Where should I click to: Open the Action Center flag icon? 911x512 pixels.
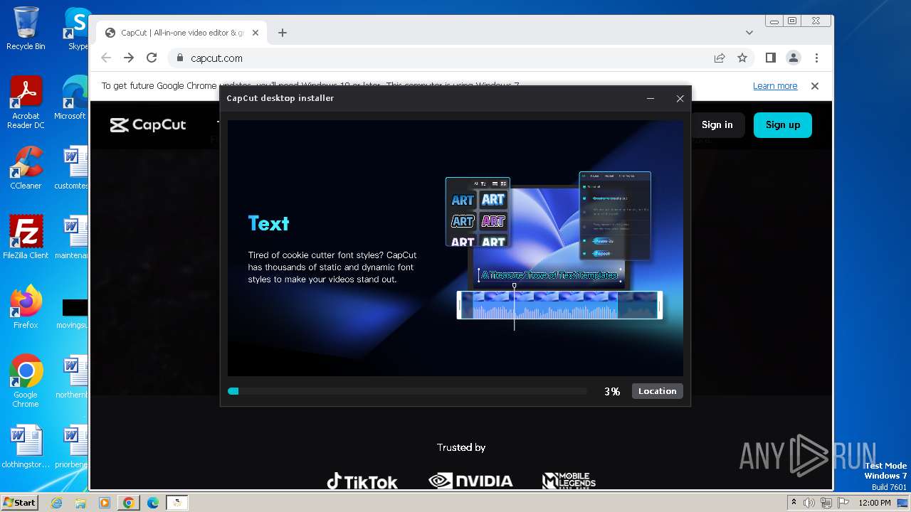pos(842,503)
